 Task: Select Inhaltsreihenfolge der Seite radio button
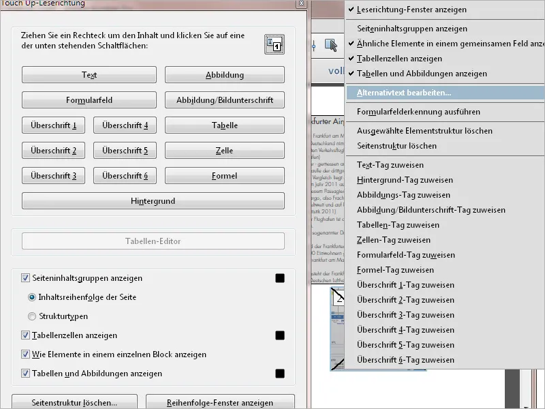tap(32, 297)
